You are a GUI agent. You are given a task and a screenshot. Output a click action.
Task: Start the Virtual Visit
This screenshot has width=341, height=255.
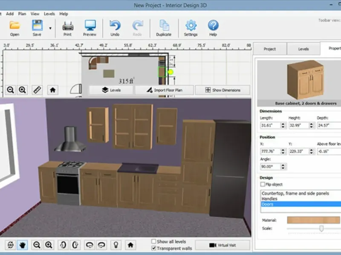coord(223,245)
